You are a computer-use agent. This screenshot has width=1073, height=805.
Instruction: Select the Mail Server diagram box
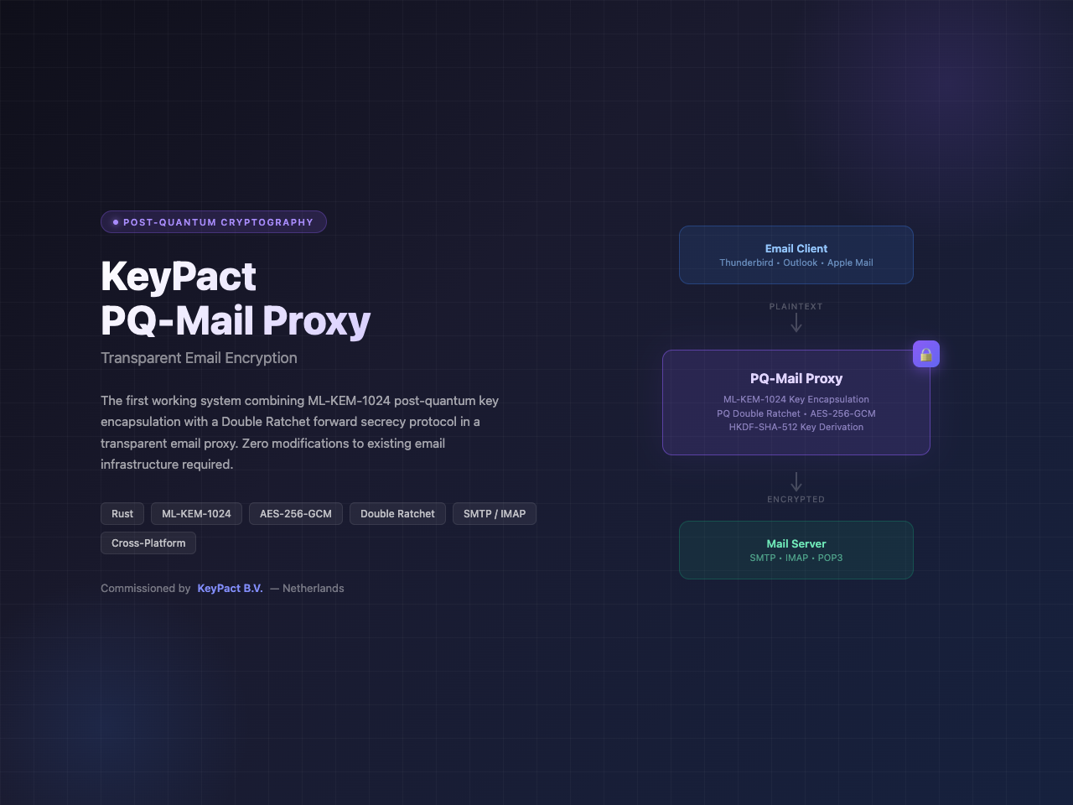[796, 549]
